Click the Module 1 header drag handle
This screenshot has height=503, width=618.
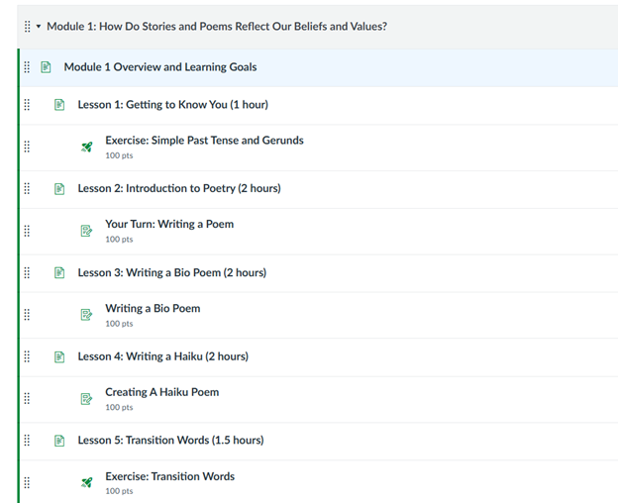coord(27,27)
